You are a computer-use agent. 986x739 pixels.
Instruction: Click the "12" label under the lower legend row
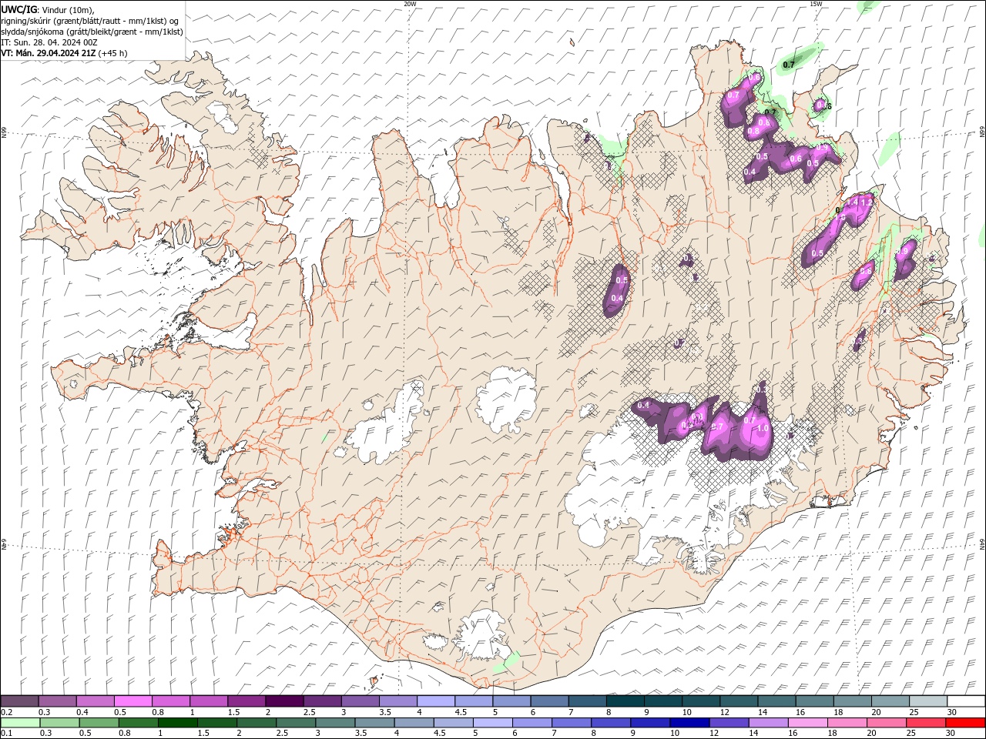pos(713,733)
